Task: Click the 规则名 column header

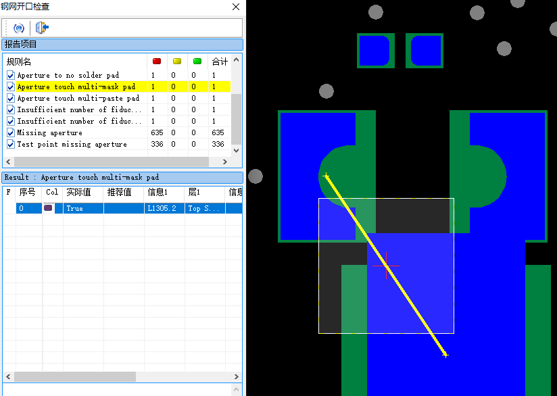Action: pyautogui.click(x=19, y=61)
